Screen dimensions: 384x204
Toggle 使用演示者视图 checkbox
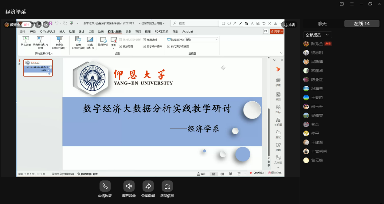click(169, 46)
